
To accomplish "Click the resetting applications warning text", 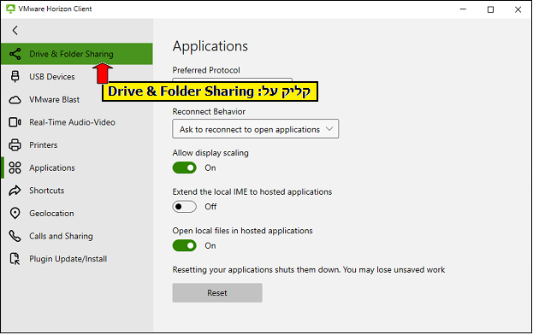I will [309, 270].
